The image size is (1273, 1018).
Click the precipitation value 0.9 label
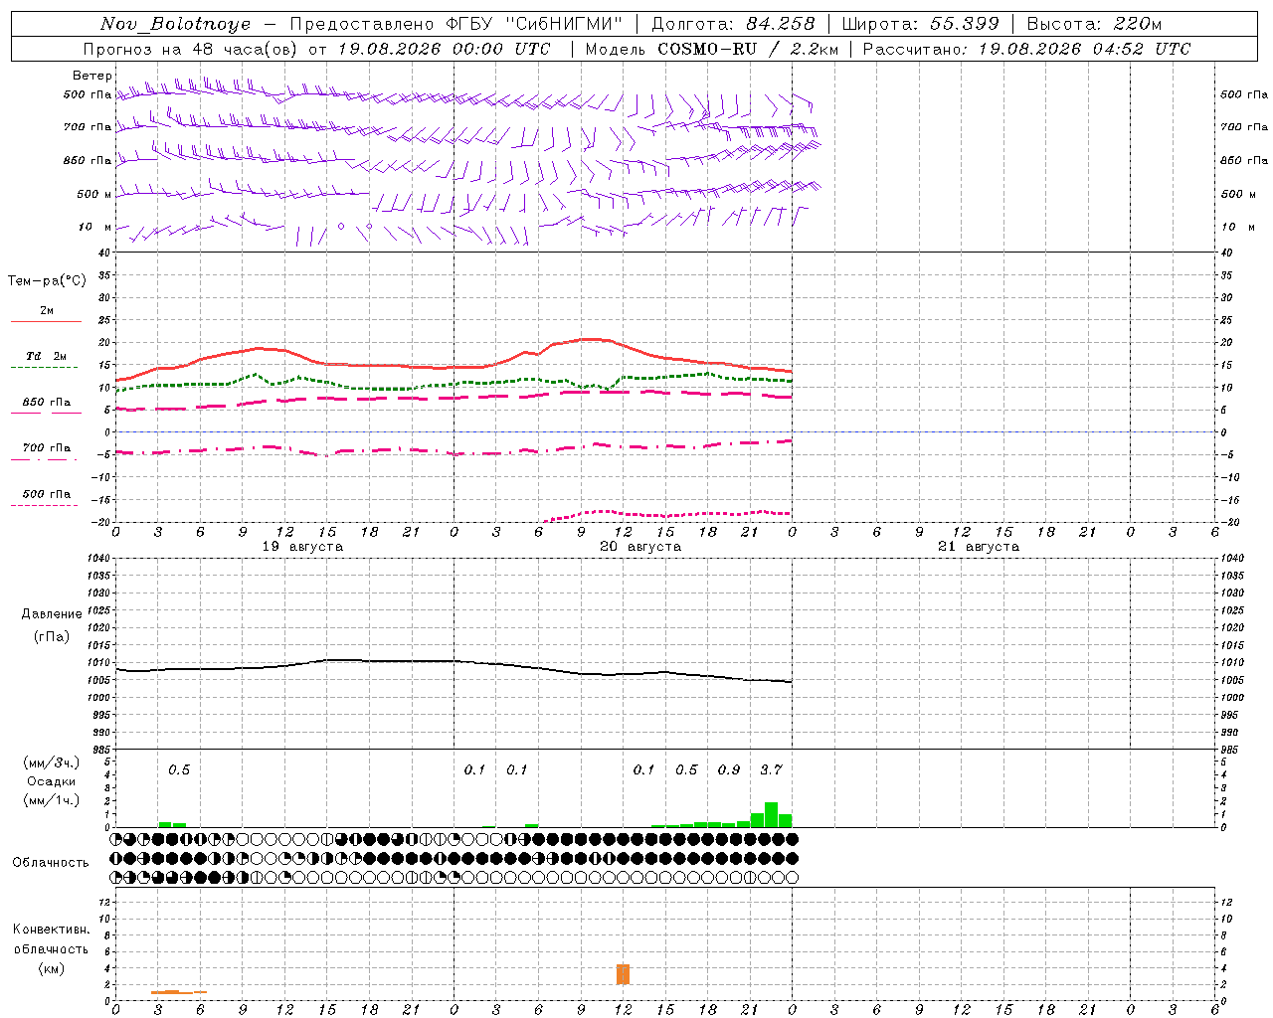729,769
